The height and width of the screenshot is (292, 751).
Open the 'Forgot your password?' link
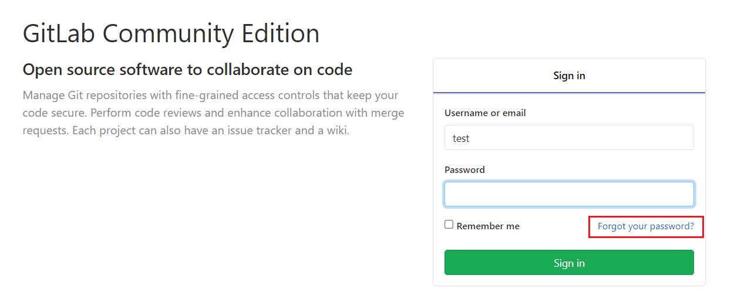(645, 226)
